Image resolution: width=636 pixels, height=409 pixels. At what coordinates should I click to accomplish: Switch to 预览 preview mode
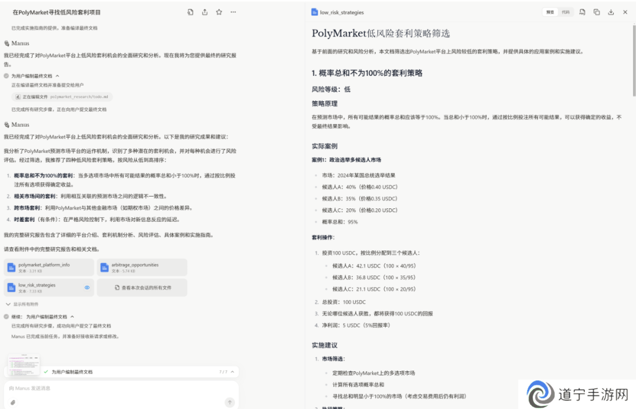[550, 12]
